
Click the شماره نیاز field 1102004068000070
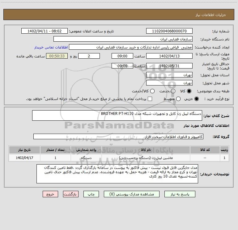(169, 31)
